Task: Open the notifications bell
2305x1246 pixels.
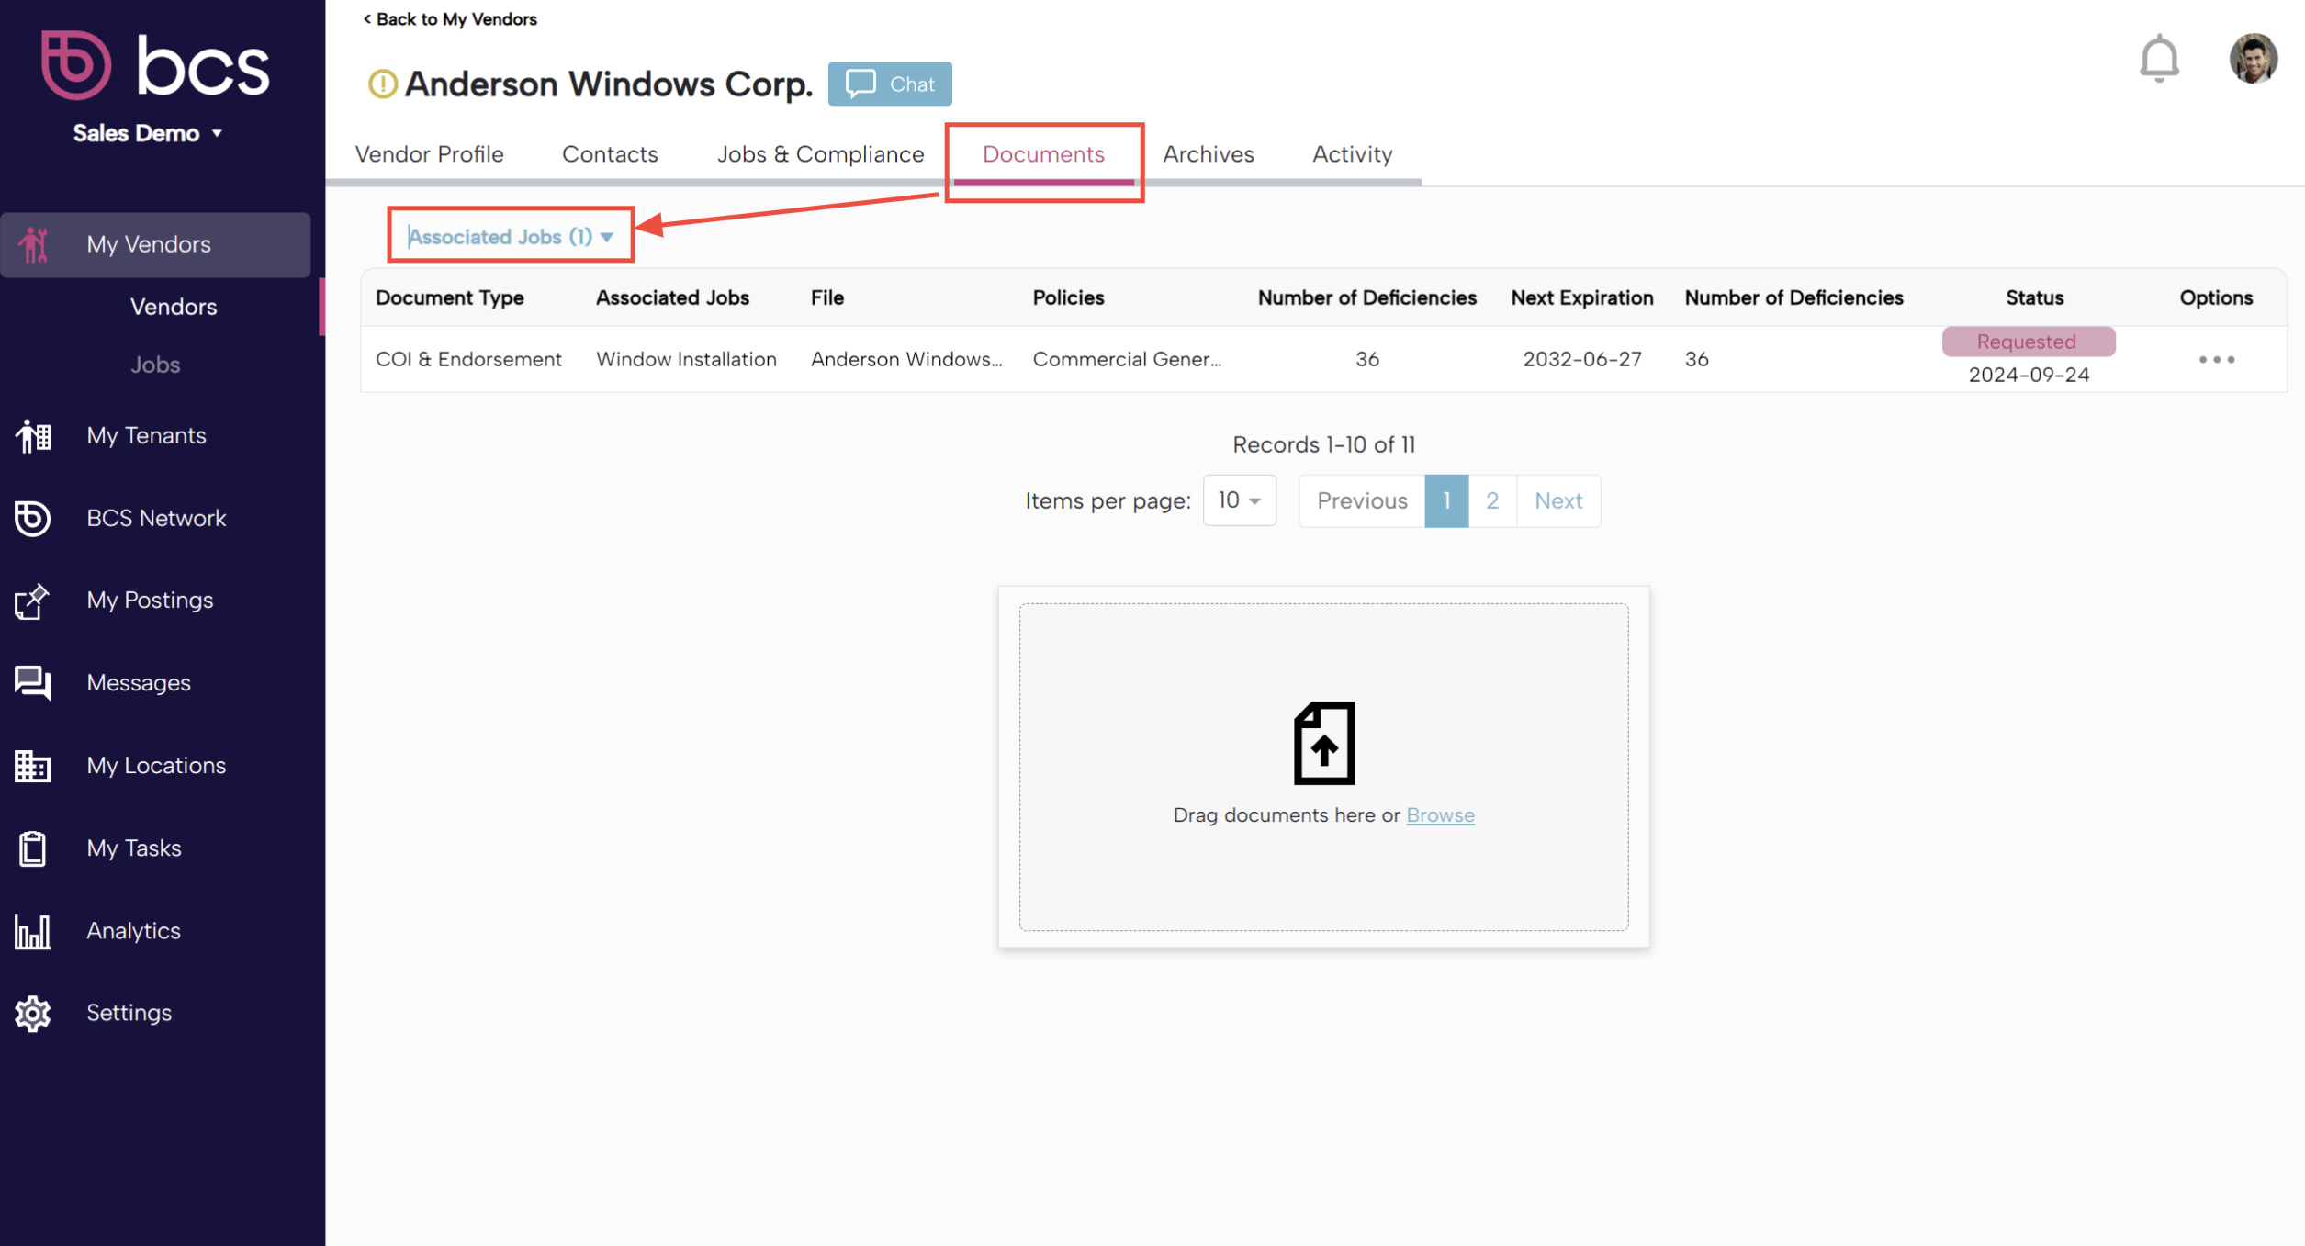Action: click(2159, 59)
